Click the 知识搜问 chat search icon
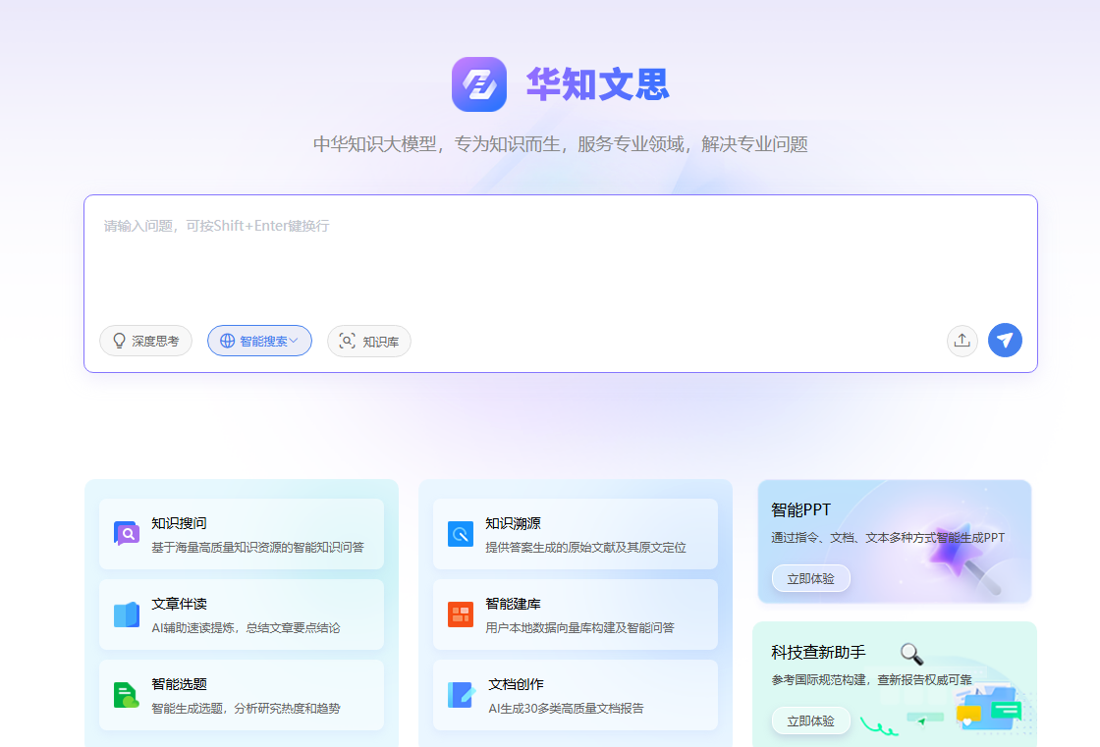This screenshot has width=1100, height=747. click(x=127, y=534)
